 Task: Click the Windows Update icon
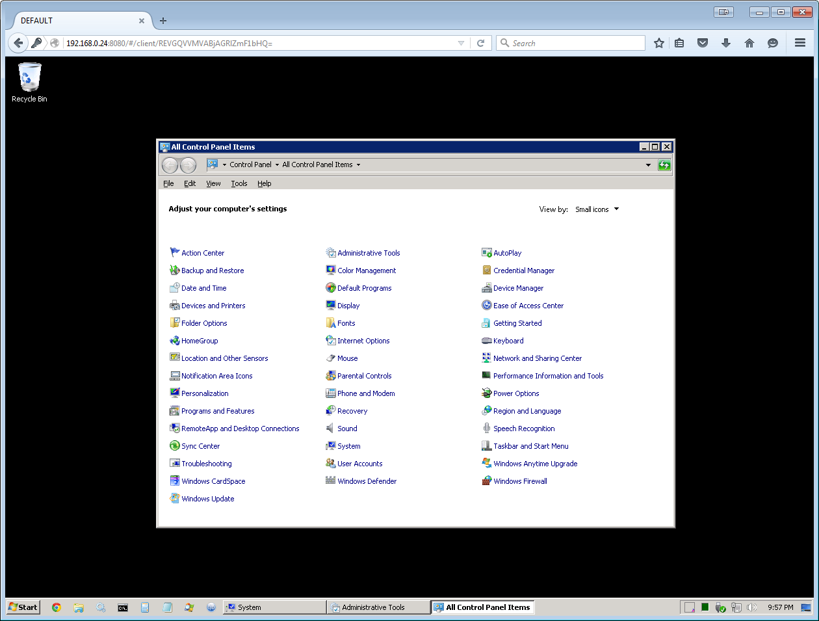pos(174,498)
